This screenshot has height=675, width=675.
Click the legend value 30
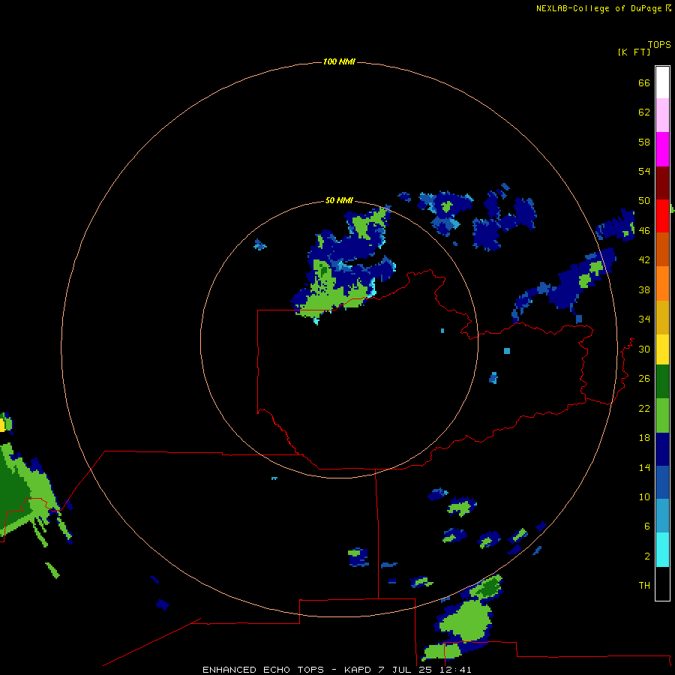tap(644, 349)
